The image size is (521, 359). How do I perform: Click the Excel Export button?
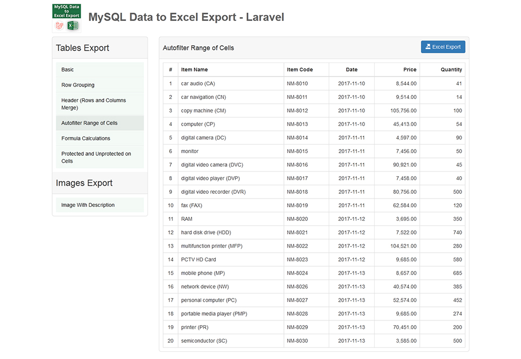pyautogui.click(x=443, y=46)
